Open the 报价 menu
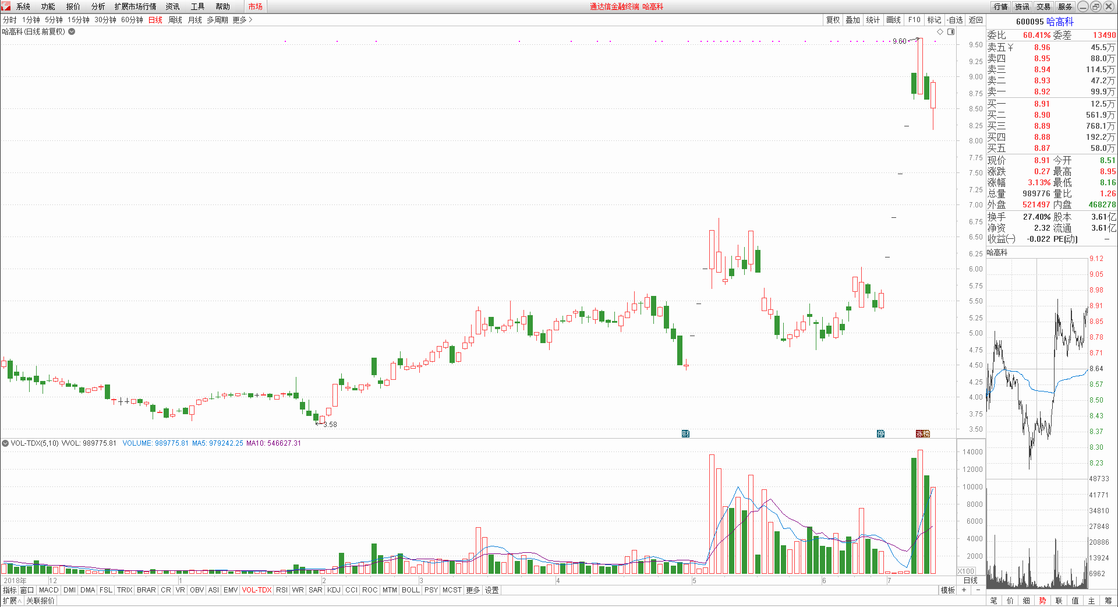Image resolution: width=1118 pixels, height=607 pixels. [73, 6]
